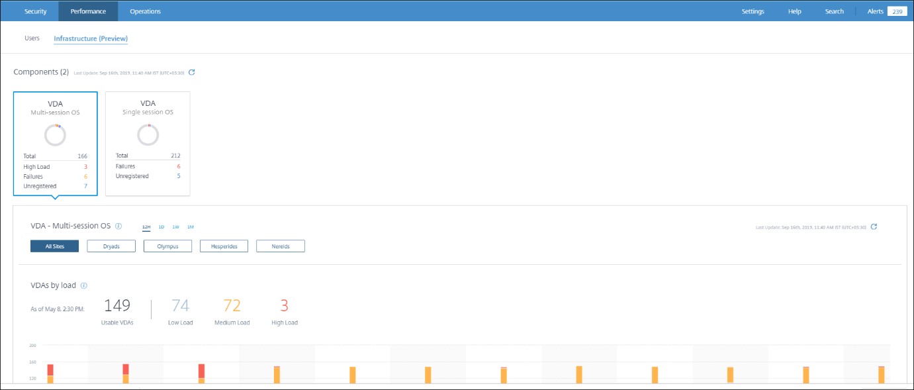The width and height of the screenshot is (914, 390).
Task: Filter by the Dryads site
Action: pyautogui.click(x=111, y=246)
